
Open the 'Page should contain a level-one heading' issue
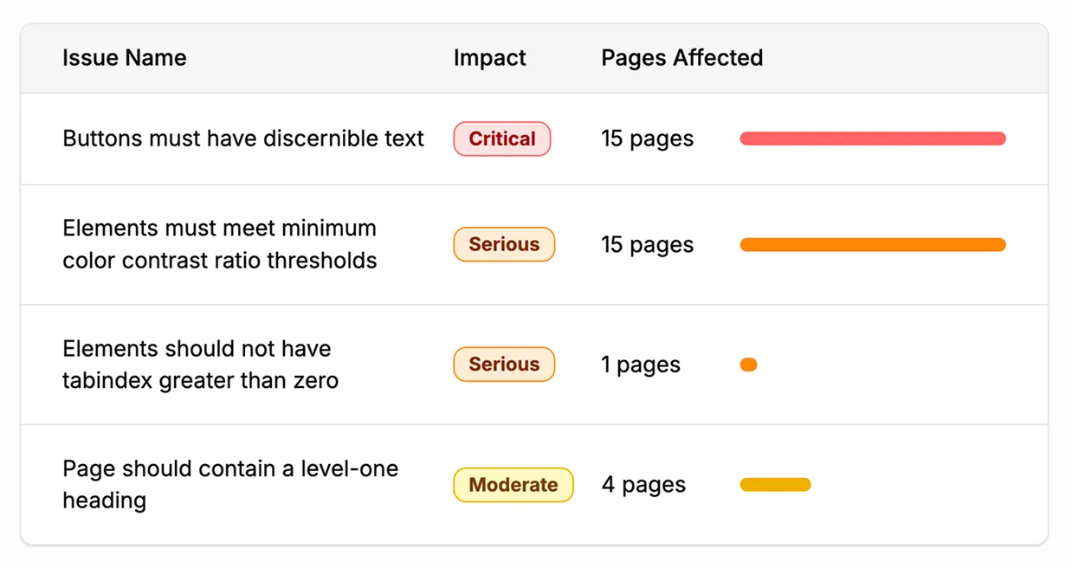click(x=229, y=485)
